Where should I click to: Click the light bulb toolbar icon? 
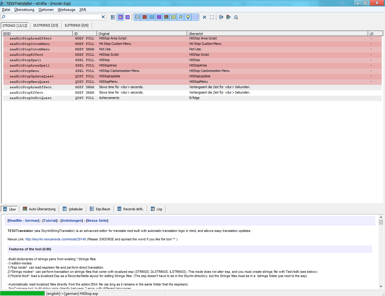pyautogui.click(x=188, y=17)
